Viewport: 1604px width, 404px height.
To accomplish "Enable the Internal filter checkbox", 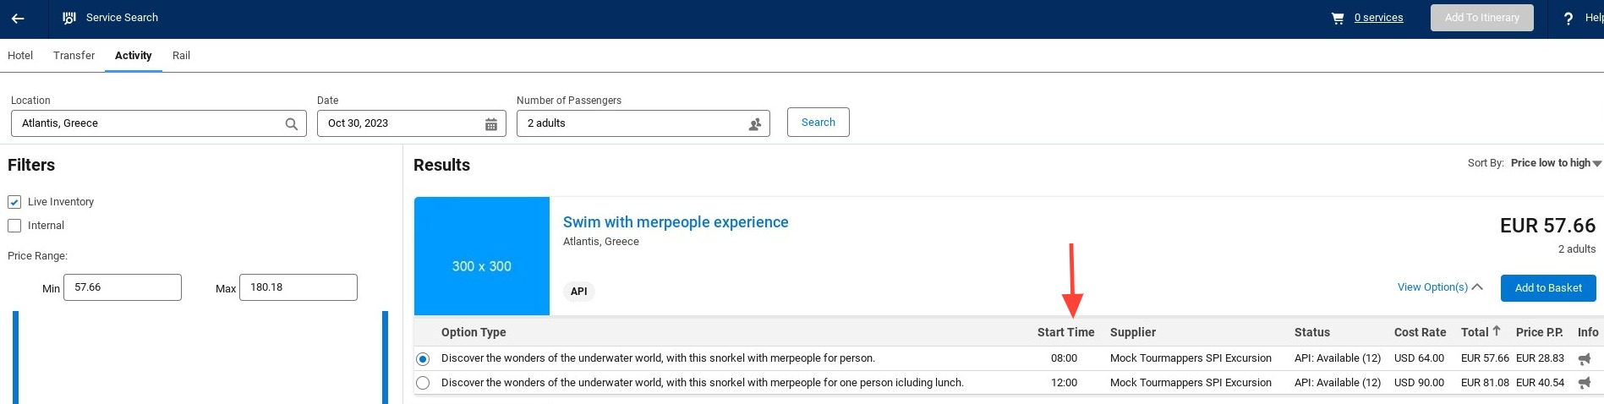I will [14, 226].
